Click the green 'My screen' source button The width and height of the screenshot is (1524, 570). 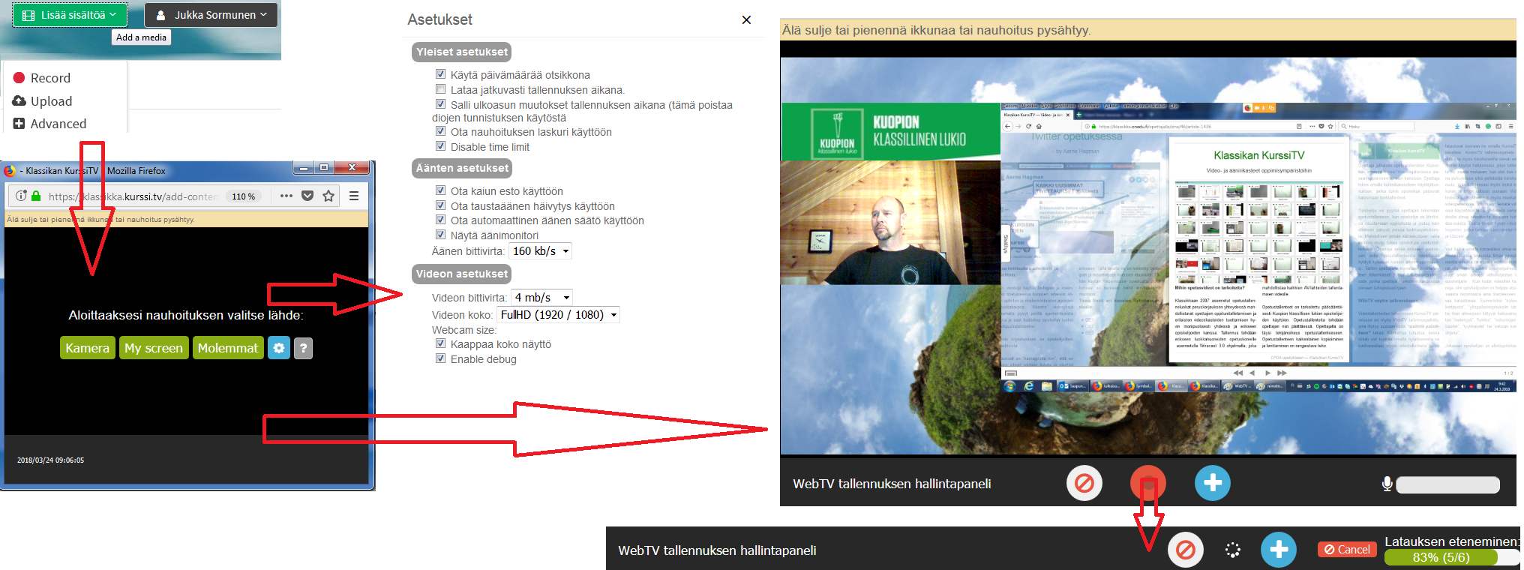click(153, 348)
